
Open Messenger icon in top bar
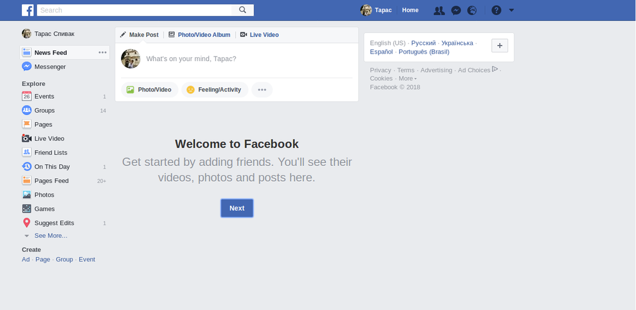(456, 10)
